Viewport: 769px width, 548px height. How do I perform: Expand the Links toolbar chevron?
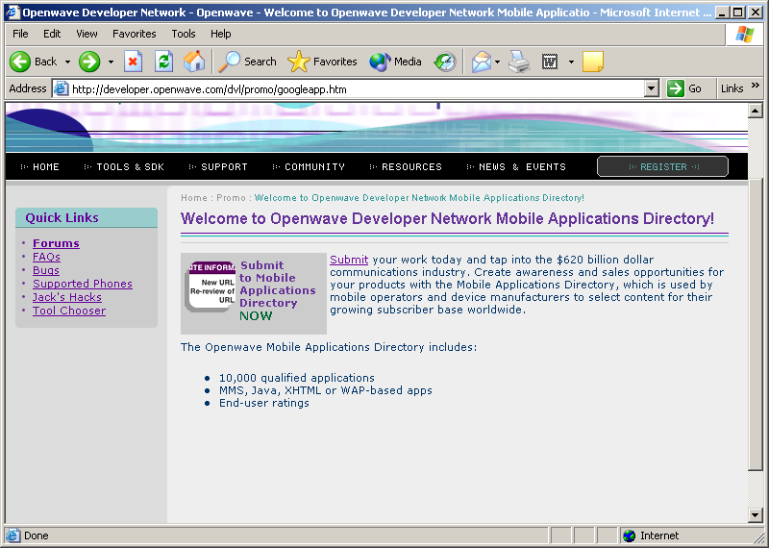click(x=756, y=86)
